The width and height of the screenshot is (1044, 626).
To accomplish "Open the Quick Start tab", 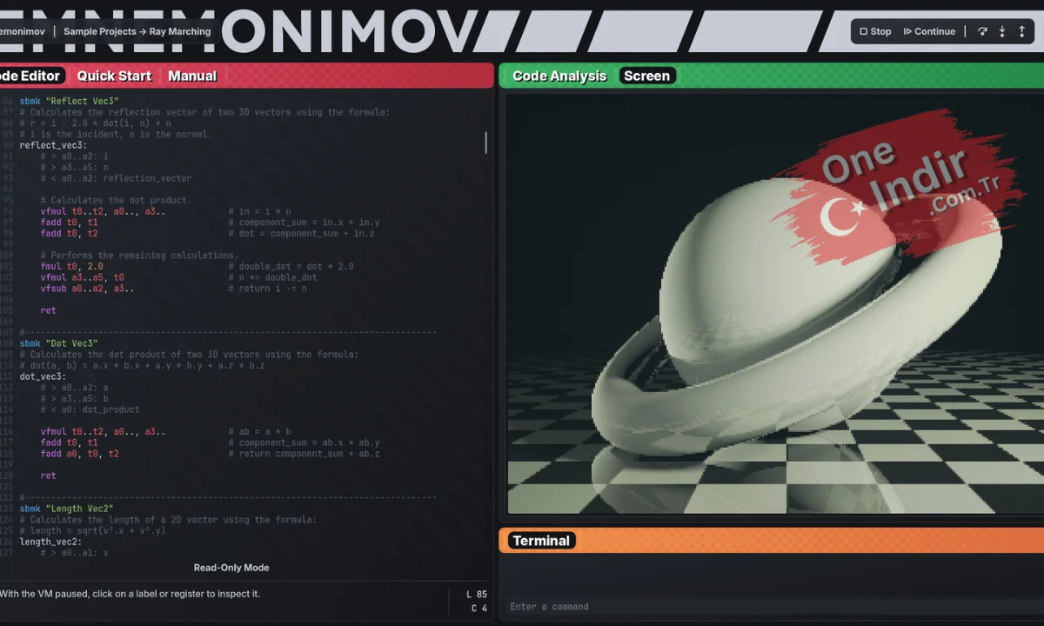I will click(x=114, y=76).
